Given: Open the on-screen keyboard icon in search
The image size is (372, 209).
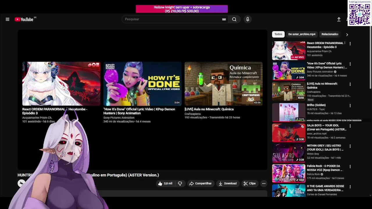Looking at the screenshot, I should tap(224, 19).
